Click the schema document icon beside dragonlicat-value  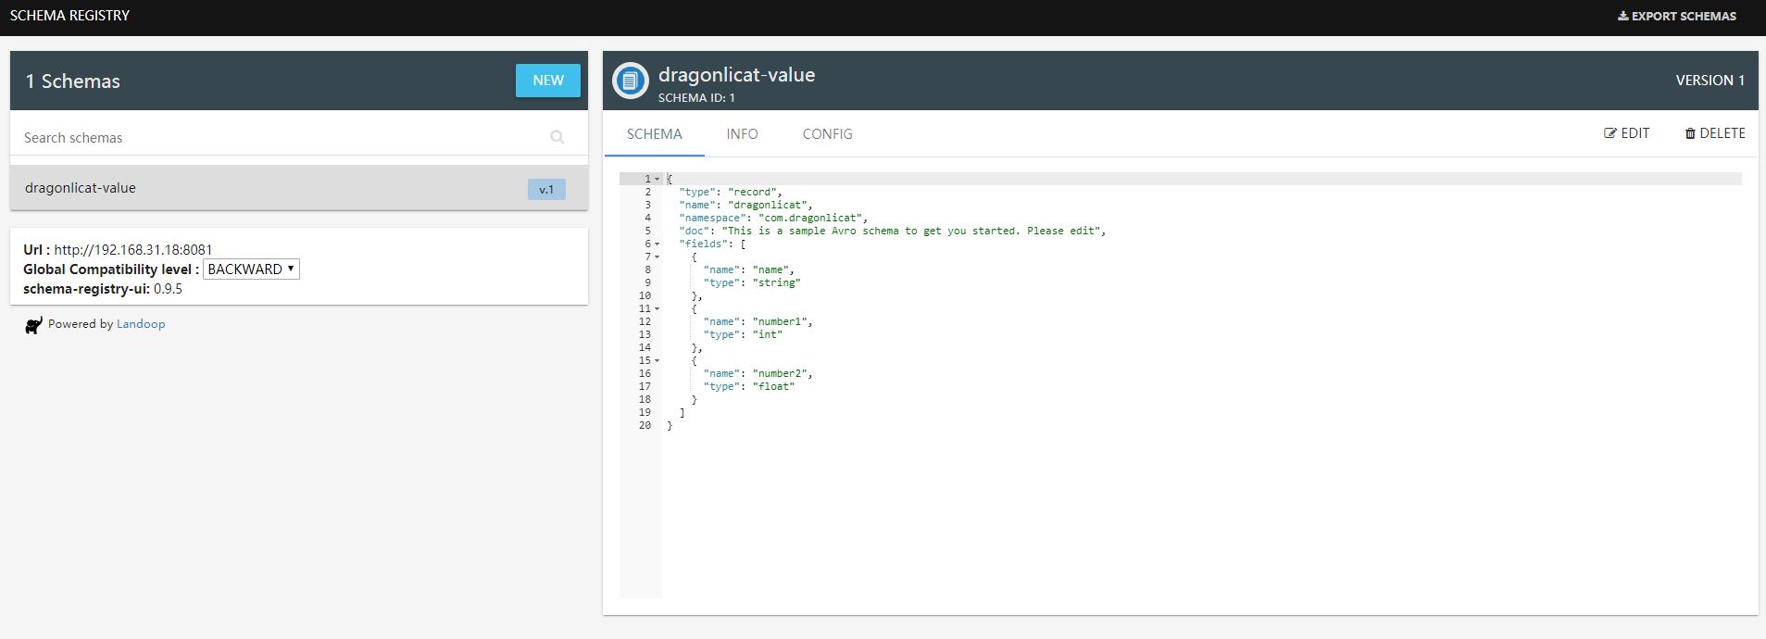tap(630, 81)
